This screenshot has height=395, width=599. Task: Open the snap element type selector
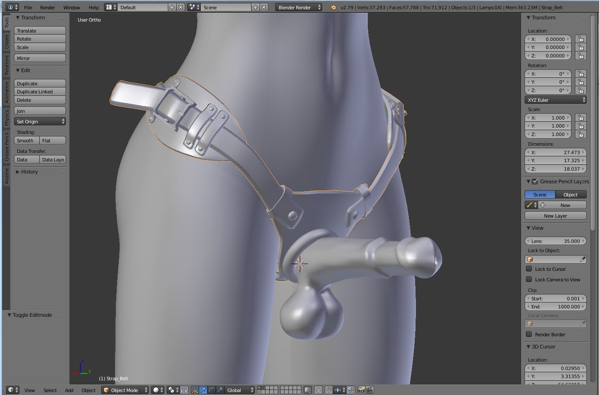340,390
